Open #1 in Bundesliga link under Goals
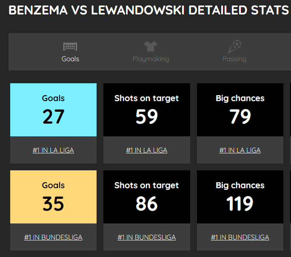This screenshot has height=257, width=291. point(53,237)
